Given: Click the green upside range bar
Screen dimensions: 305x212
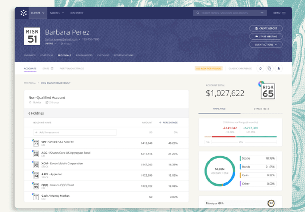Looking at the screenshot, I should (257, 137).
